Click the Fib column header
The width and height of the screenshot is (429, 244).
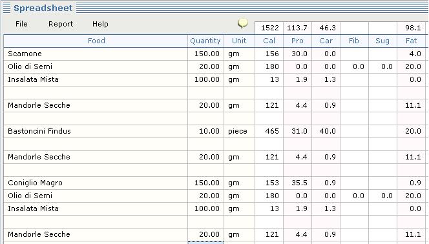point(354,41)
